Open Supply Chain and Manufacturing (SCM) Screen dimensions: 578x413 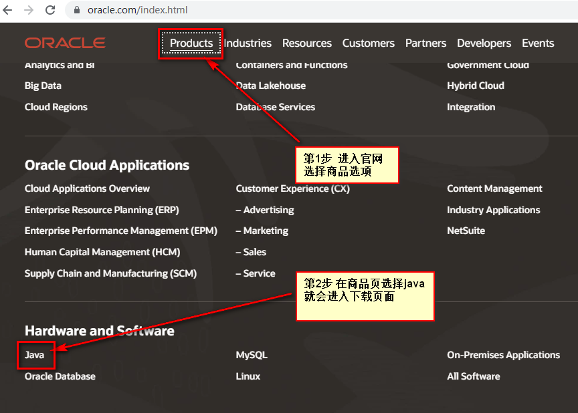pos(110,273)
